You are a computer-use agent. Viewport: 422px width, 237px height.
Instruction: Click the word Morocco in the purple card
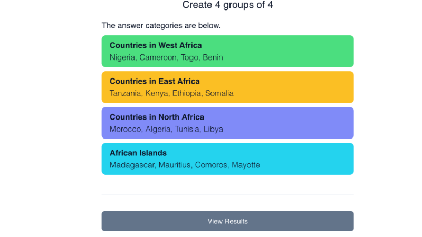click(x=125, y=129)
